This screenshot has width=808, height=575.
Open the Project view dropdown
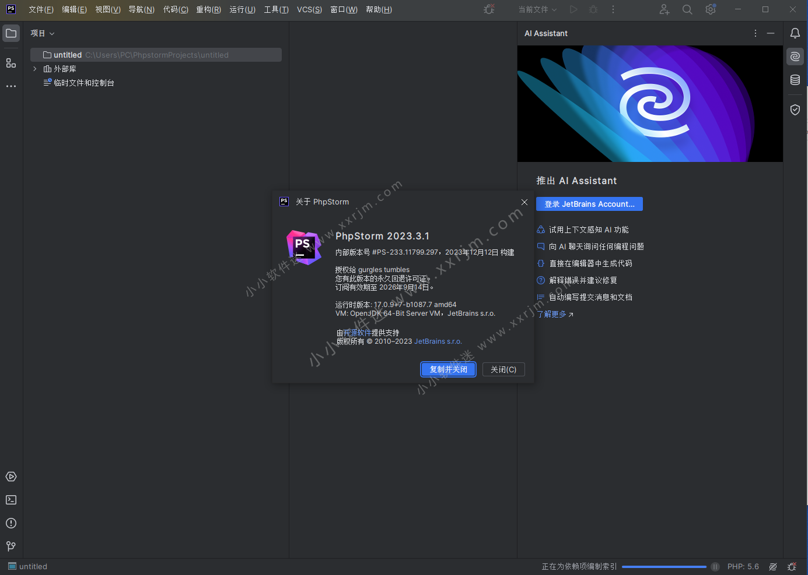pyautogui.click(x=43, y=33)
